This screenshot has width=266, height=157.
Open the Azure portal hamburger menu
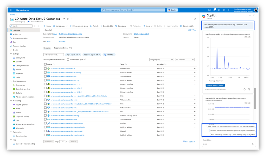click(11, 10)
